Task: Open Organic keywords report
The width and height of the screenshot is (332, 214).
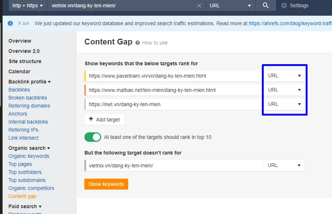Action: (x=29, y=156)
